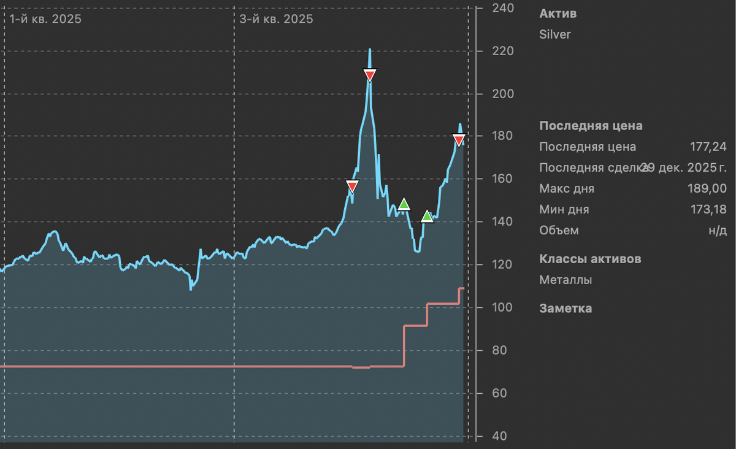Click the red sell marker near 180

(459, 140)
